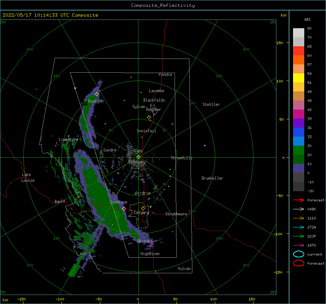
Task: Click the magenta 42 dBZ color swatch
Action: pos(298,114)
